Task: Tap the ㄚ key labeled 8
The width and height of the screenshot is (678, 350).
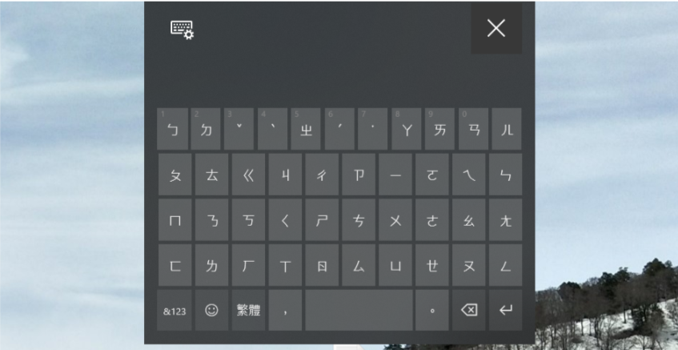Action: (x=407, y=129)
